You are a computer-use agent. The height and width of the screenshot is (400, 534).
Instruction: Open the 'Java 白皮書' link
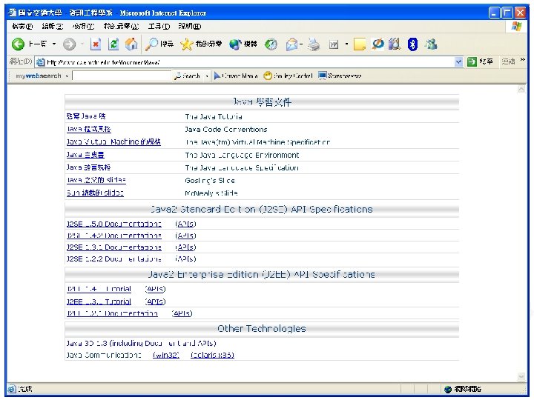pyautogui.click(x=85, y=155)
